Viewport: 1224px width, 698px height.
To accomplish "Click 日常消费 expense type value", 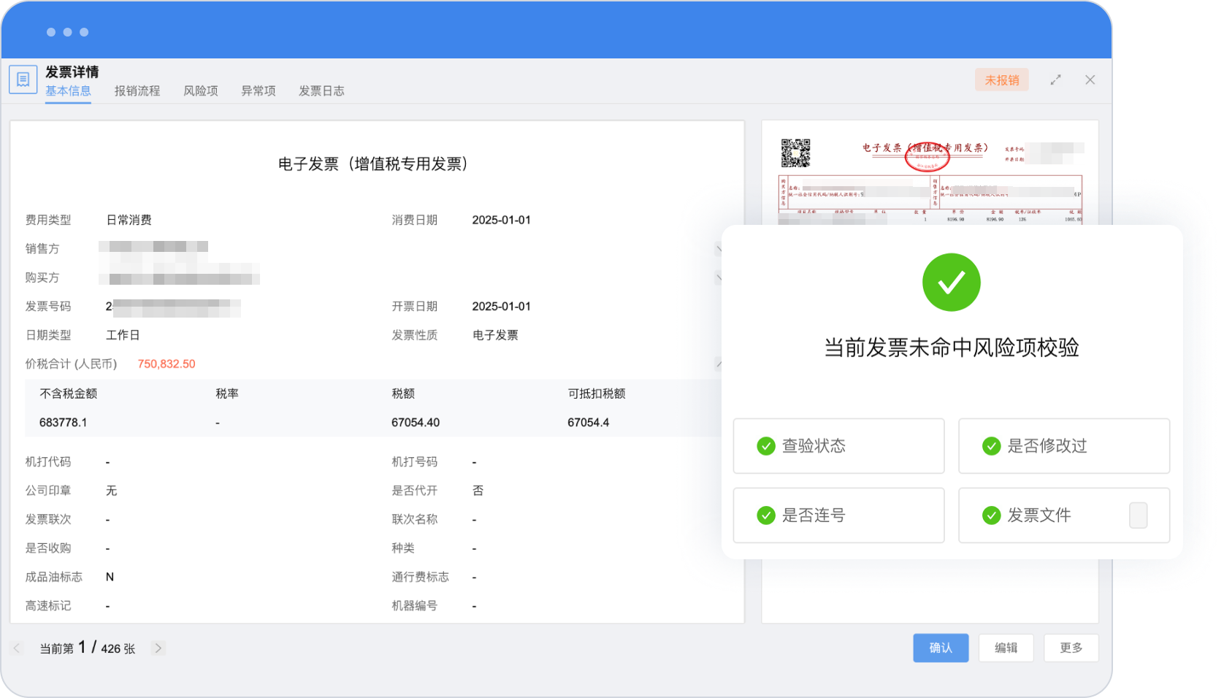I will pyautogui.click(x=129, y=220).
